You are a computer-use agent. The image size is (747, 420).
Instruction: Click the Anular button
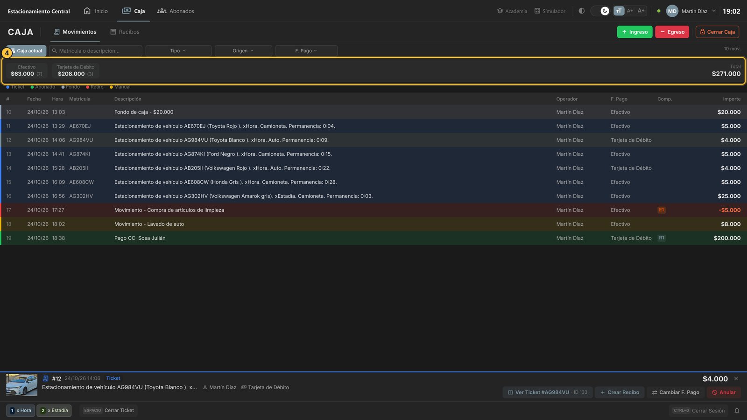[x=724, y=392]
